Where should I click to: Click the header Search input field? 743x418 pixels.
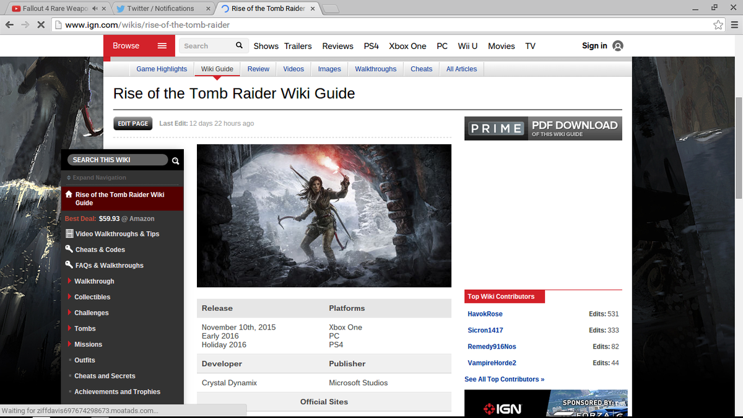tap(207, 46)
